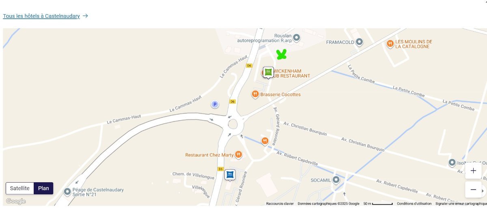The height and width of the screenshot is (211, 487).
Task: Select the blue parking P icon
Action: [215, 104]
